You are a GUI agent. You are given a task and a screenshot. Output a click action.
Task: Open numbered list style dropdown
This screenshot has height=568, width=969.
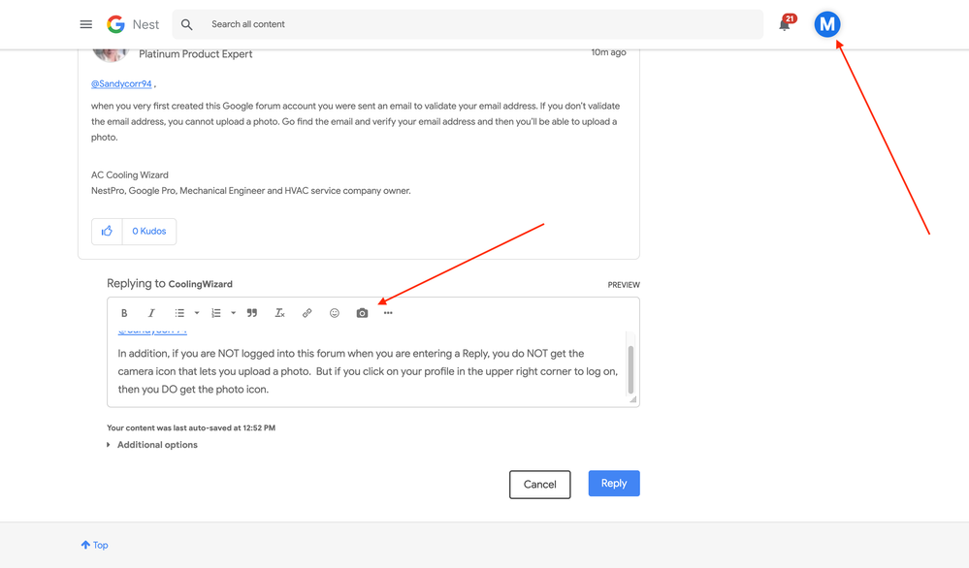[234, 313]
